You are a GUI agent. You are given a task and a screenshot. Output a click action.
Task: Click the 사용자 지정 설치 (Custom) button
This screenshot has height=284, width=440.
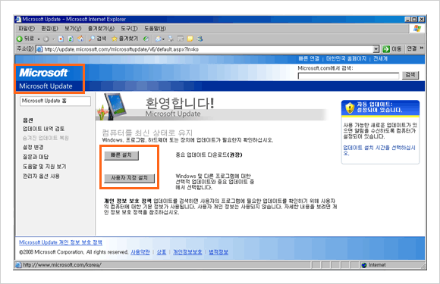click(130, 178)
